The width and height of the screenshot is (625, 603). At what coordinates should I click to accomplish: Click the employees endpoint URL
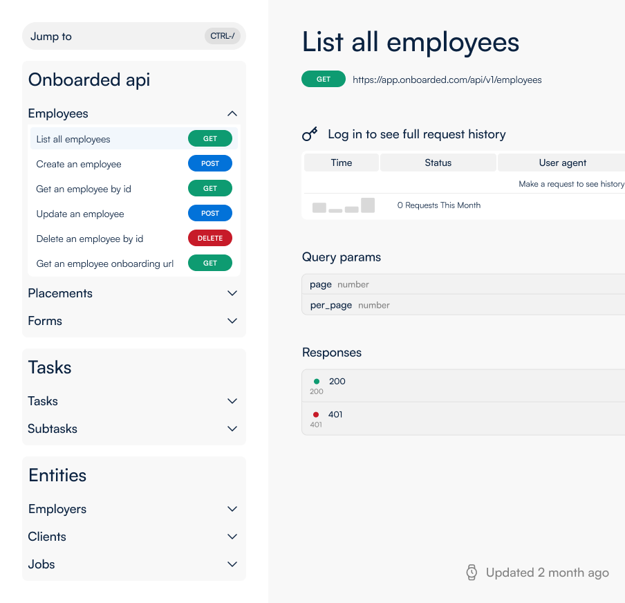pos(447,80)
